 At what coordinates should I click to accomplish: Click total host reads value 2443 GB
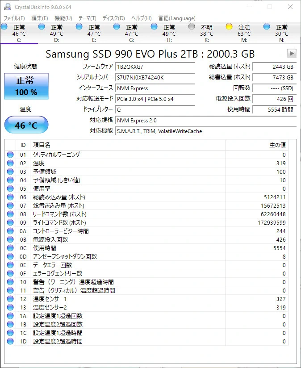click(275, 67)
